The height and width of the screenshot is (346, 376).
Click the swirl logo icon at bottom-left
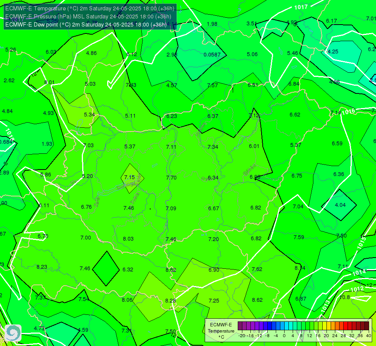click(x=13, y=333)
